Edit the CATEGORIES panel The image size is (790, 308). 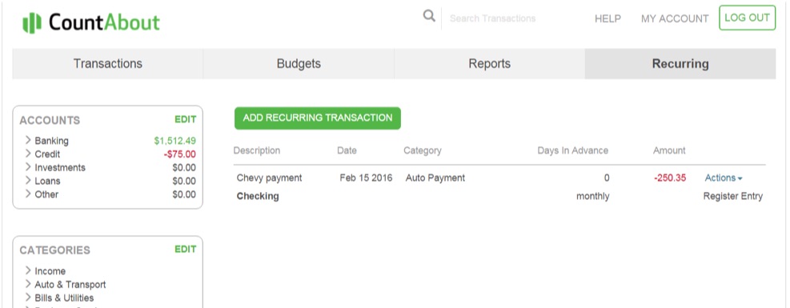pyautogui.click(x=186, y=249)
